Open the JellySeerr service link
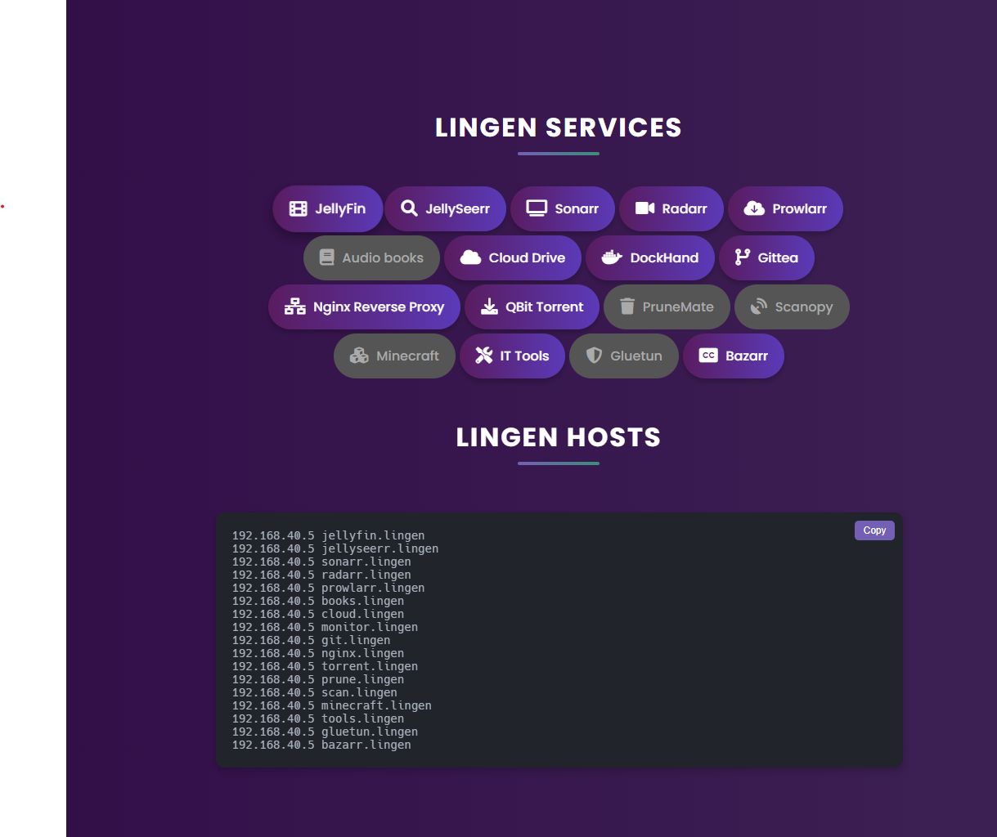This screenshot has height=837, width=997. [x=446, y=208]
